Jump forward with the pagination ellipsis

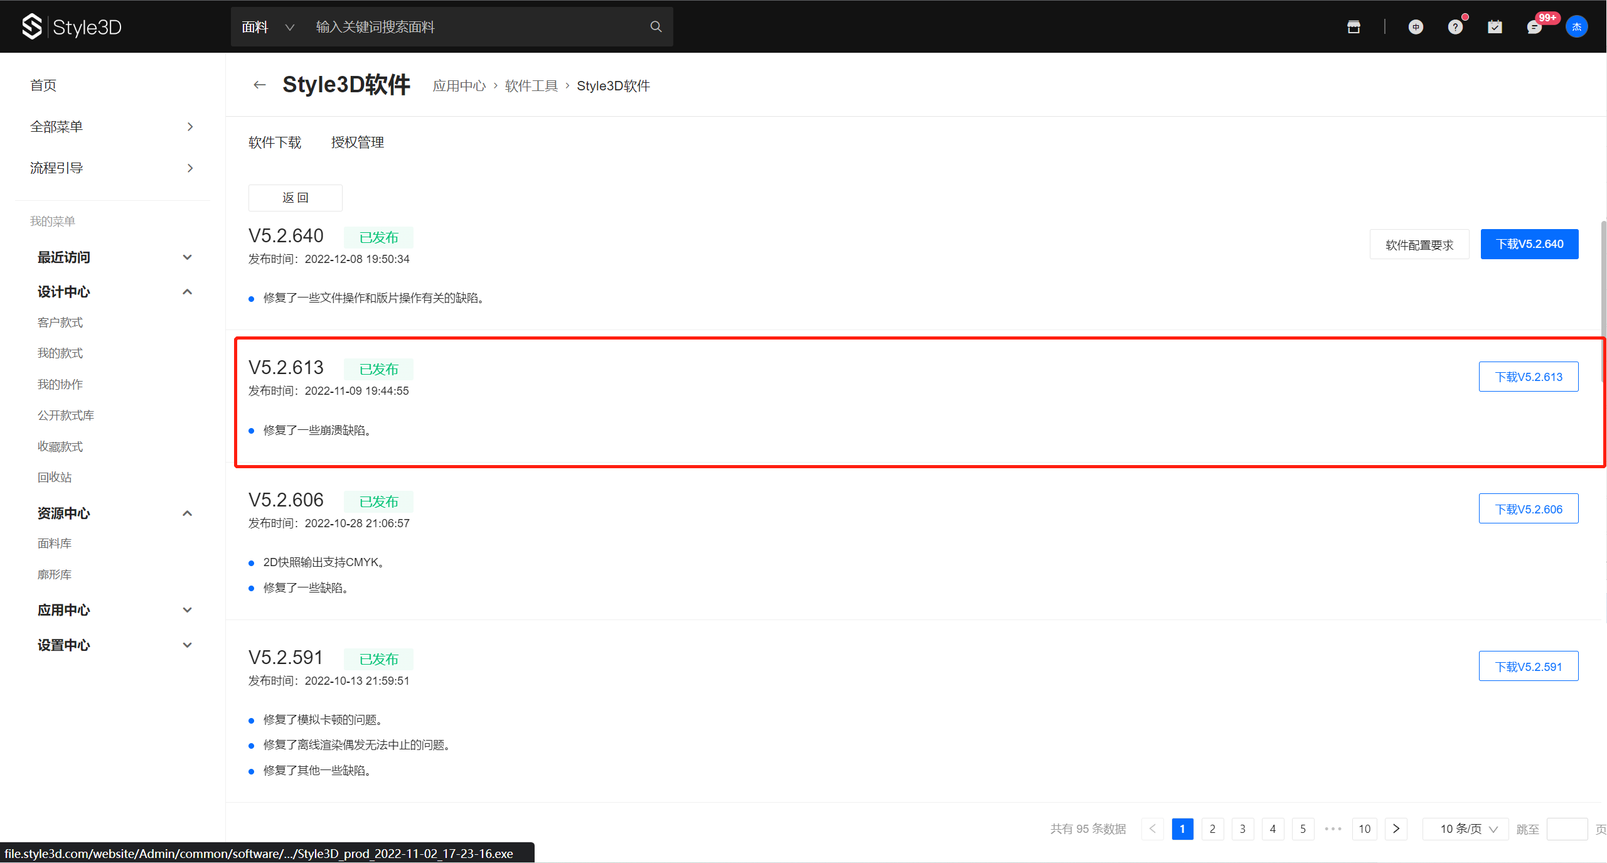1333,829
